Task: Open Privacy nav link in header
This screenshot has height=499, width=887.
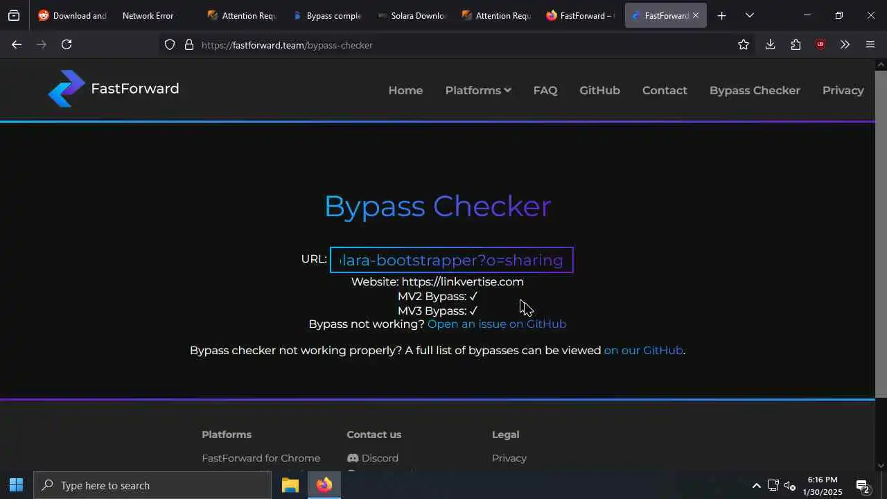Action: point(843,90)
